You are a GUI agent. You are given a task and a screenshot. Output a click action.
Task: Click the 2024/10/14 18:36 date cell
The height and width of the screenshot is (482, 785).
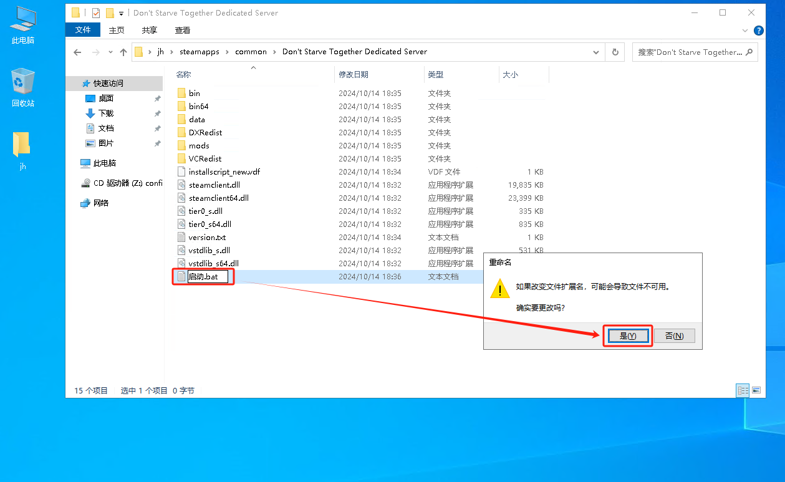(x=370, y=276)
